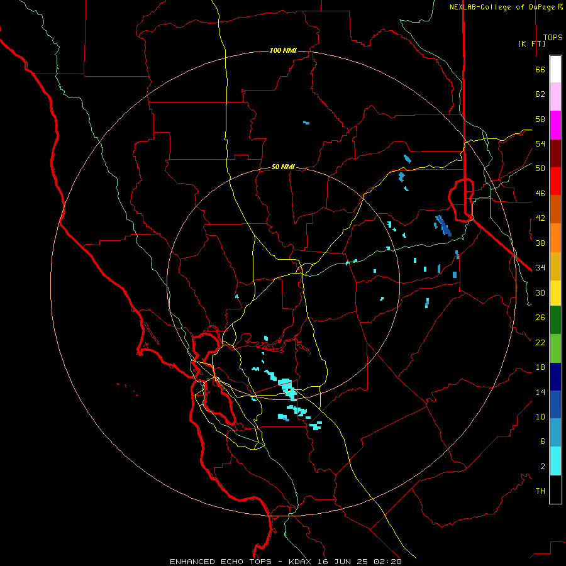Click the dark green legend swatch

(x=555, y=320)
